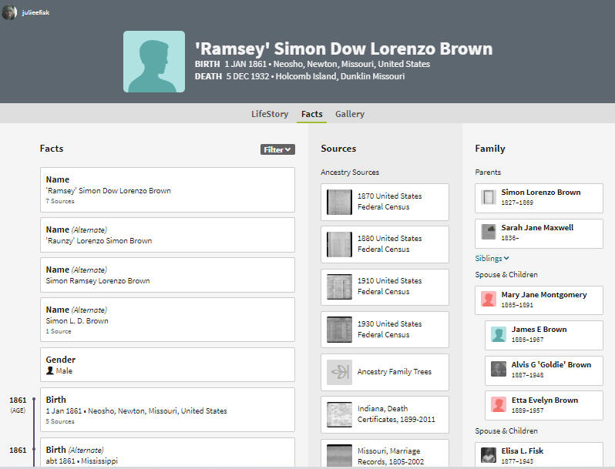Open the 1910 United States Federal Census source
The width and height of the screenshot is (615, 469).
click(x=385, y=286)
